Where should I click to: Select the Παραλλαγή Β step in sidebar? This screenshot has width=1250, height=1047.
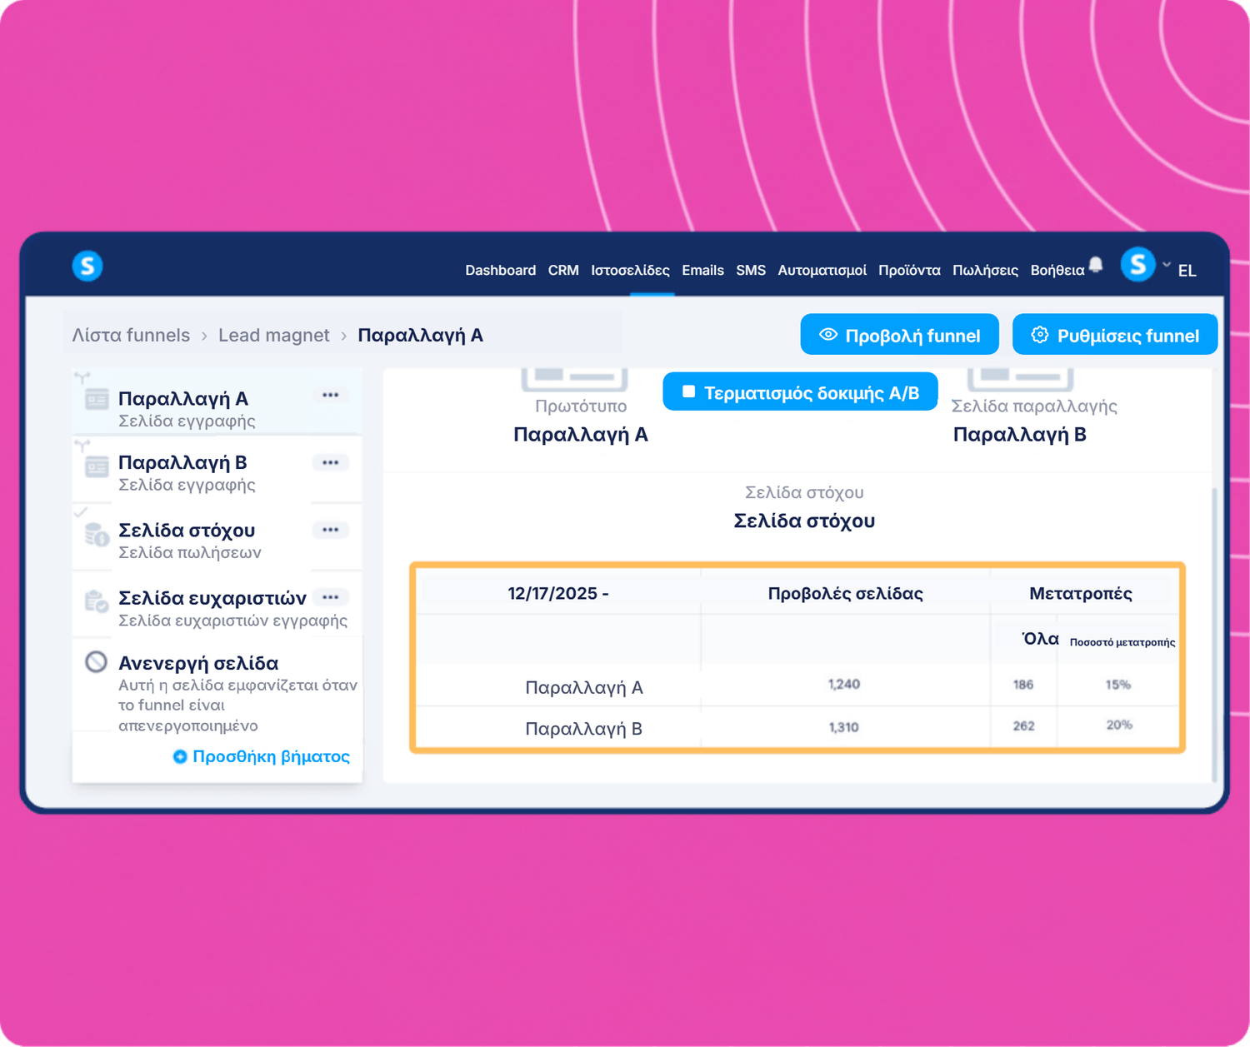pos(217,469)
